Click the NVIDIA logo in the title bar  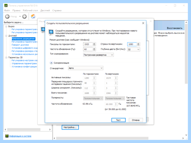(x=6, y=5)
